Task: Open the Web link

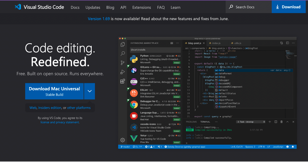Action: 33,108
